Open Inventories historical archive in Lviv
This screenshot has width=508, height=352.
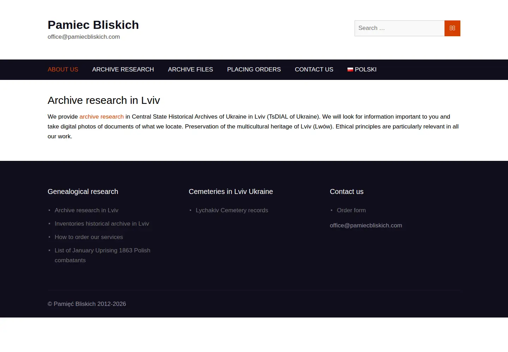click(x=102, y=224)
